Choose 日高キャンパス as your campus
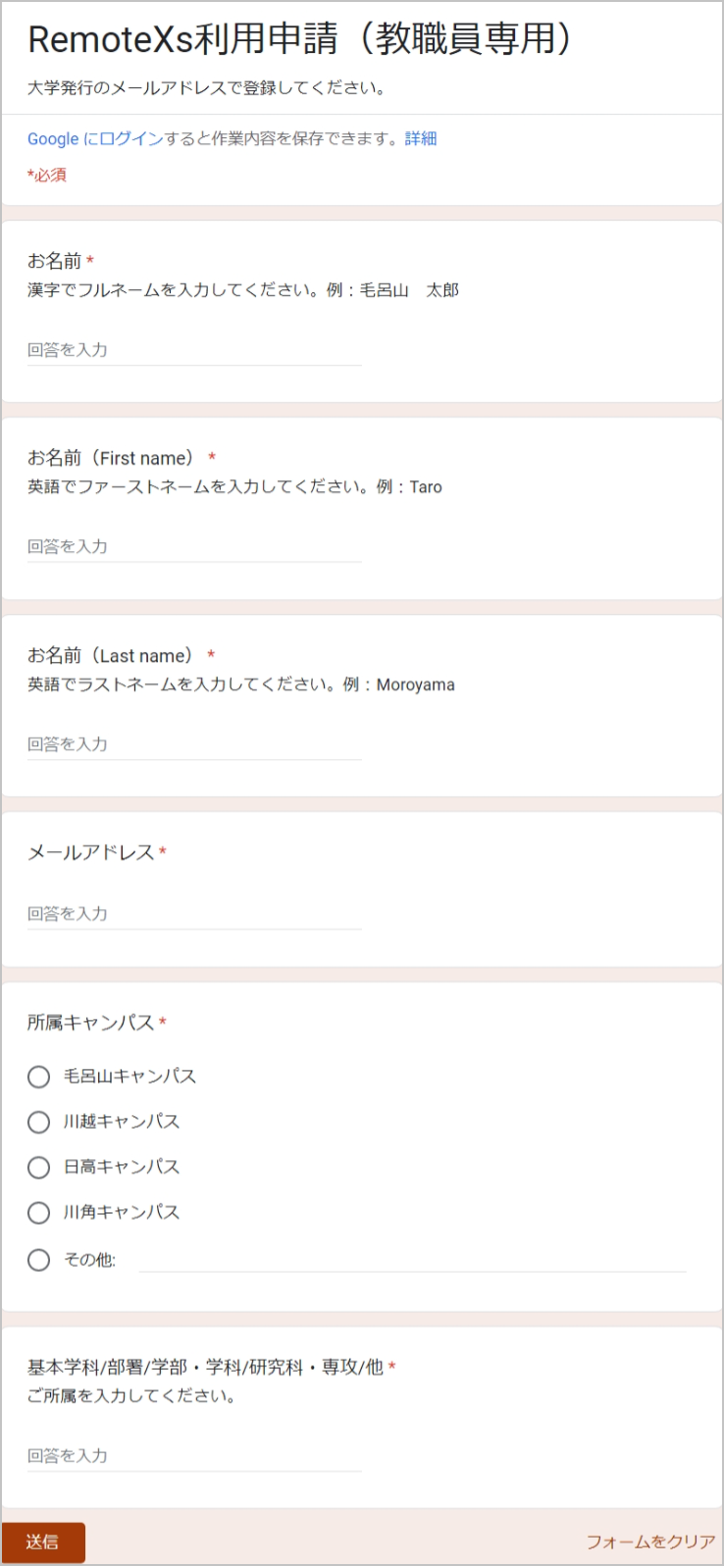The image size is (724, 1566). 38,1168
